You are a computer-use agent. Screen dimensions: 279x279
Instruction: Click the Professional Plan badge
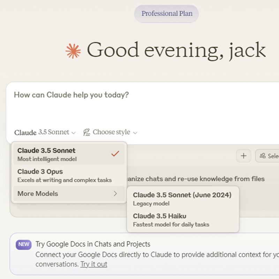point(166,14)
